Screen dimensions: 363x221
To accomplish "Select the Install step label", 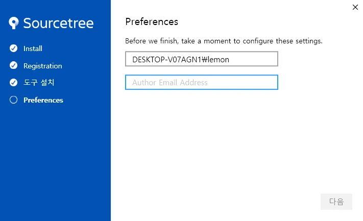I will tap(33, 48).
